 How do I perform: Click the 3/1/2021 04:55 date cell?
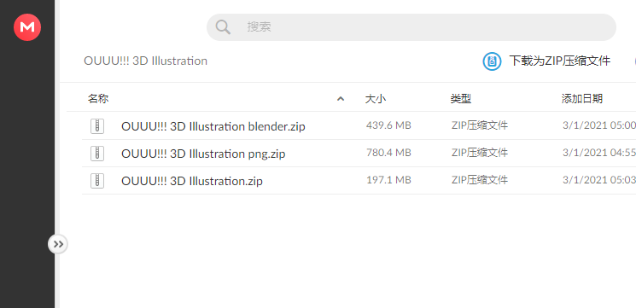pyautogui.click(x=599, y=153)
